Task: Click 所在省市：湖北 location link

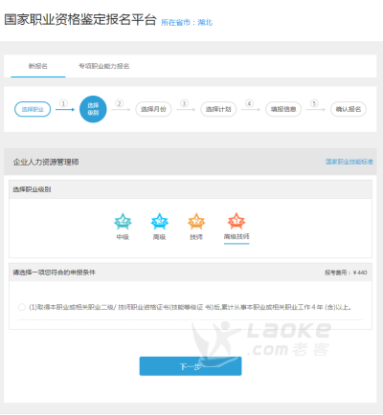Action: 187,22
